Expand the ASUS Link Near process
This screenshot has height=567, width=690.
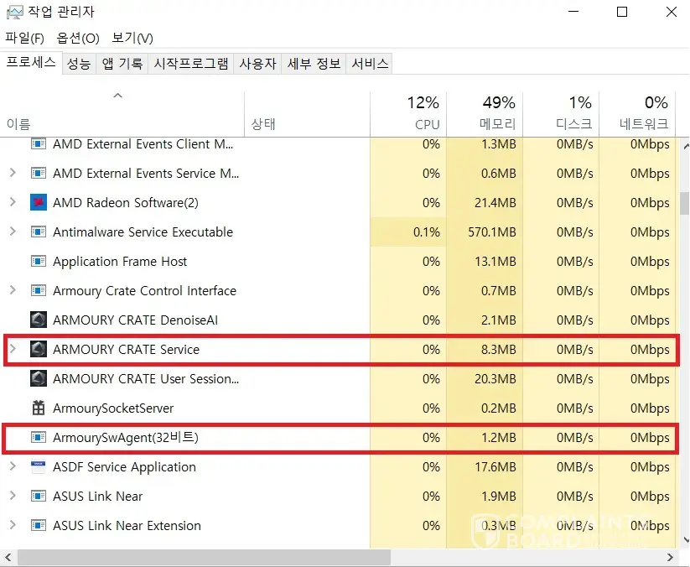click(x=13, y=497)
